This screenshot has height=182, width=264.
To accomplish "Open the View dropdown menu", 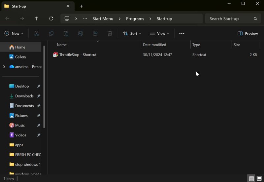I will tap(159, 34).
